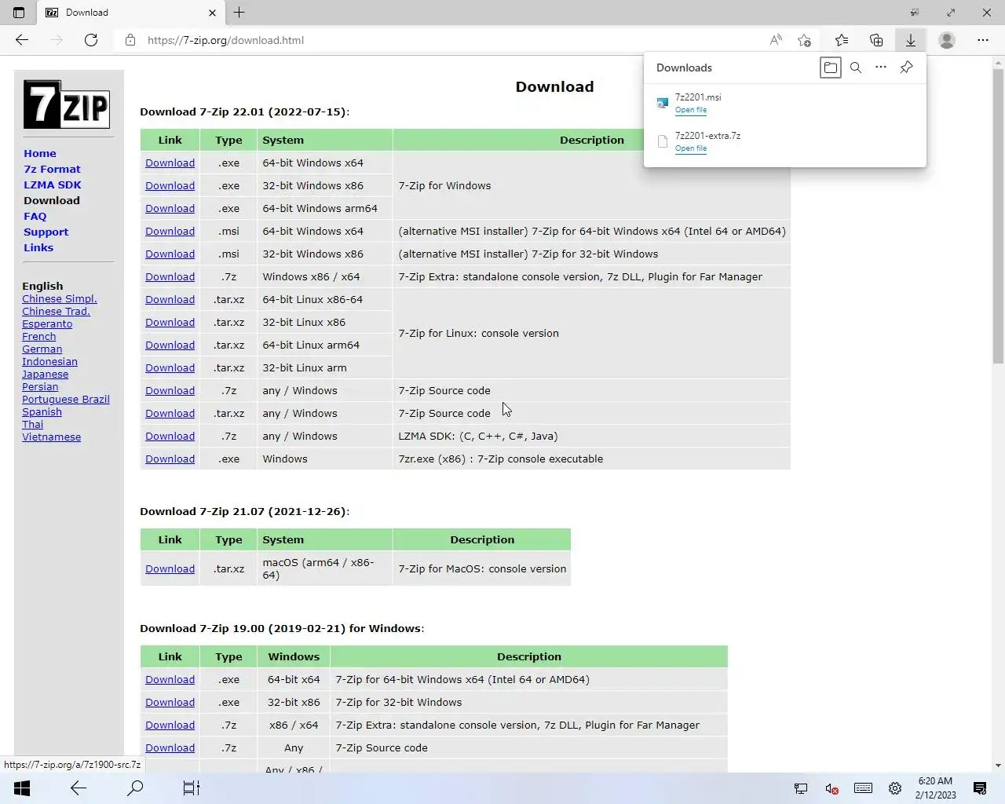Screen dimensions: 1005x804
Task: Open downloads folder from Downloads panel
Action: tap(831, 68)
